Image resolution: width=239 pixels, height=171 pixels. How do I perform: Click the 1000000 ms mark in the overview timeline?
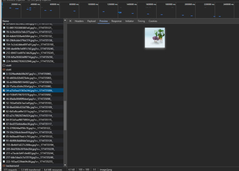click(x=93, y=4)
